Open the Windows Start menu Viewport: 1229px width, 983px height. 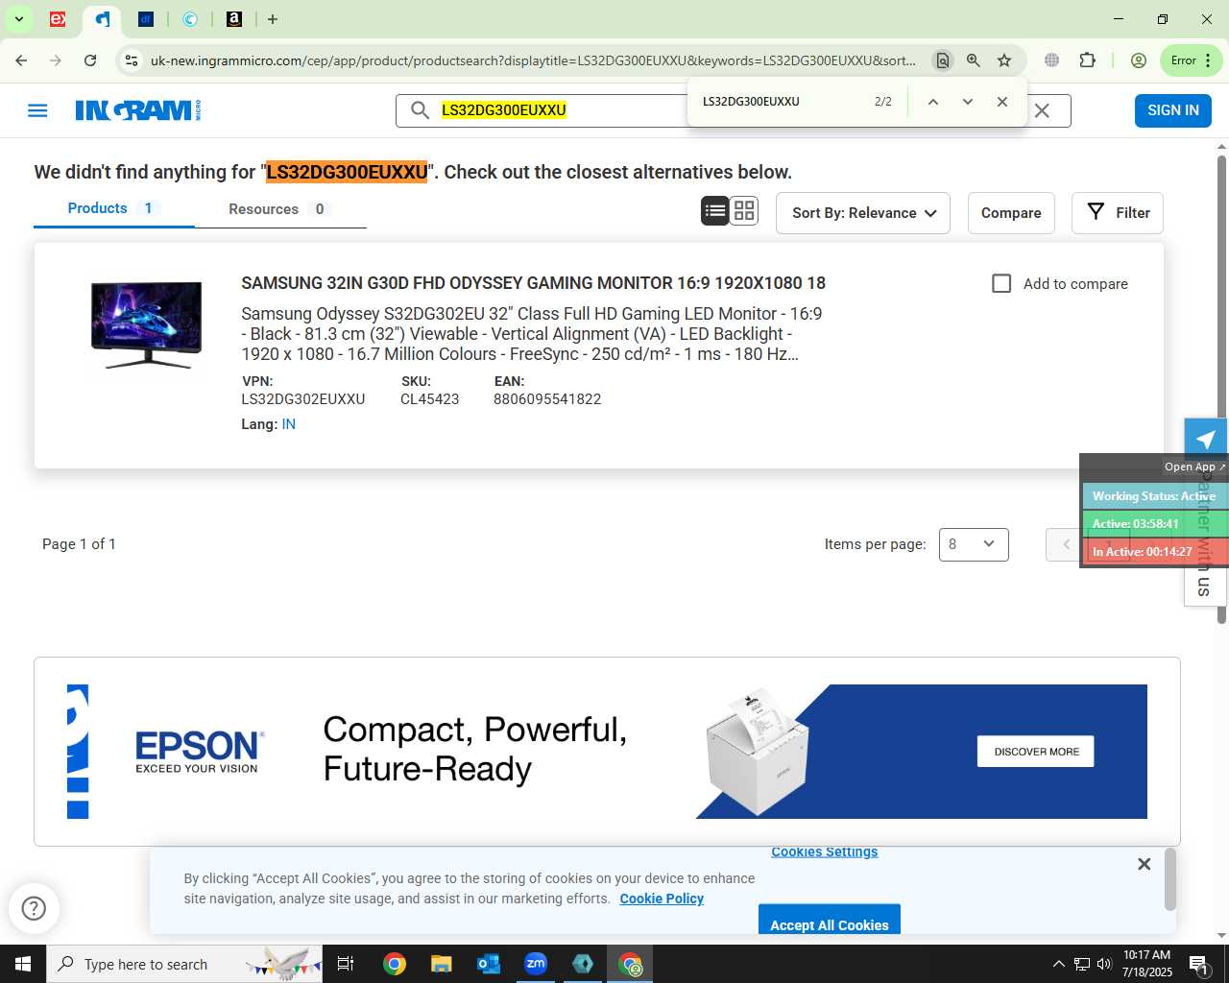click(23, 964)
